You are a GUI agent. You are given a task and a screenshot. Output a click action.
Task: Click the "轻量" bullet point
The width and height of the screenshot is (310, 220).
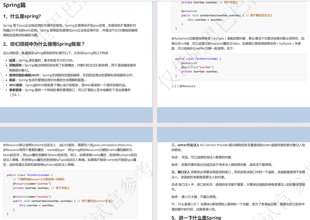[42, 60]
